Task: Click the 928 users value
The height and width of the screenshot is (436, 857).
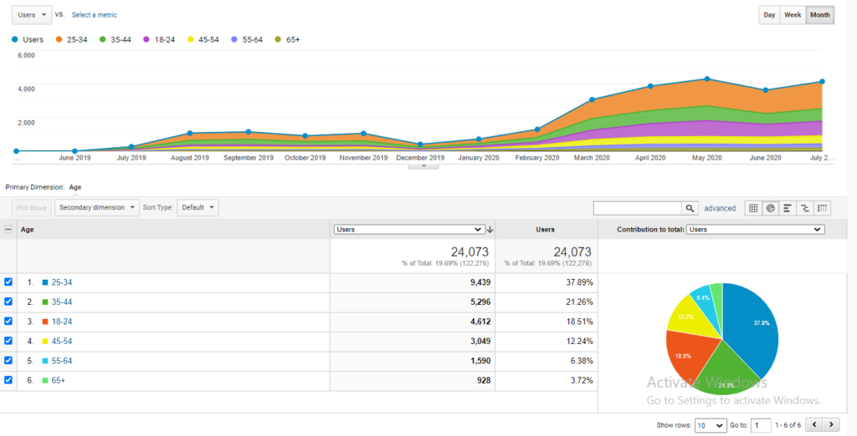Action: (484, 381)
